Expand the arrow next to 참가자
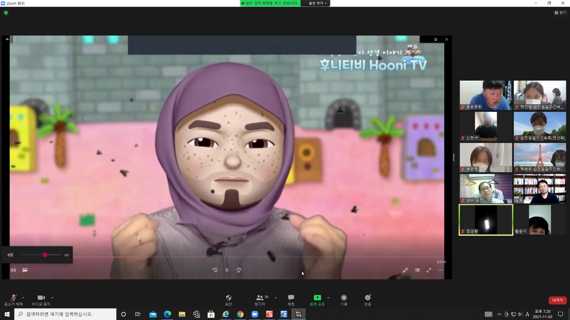 coord(275,298)
